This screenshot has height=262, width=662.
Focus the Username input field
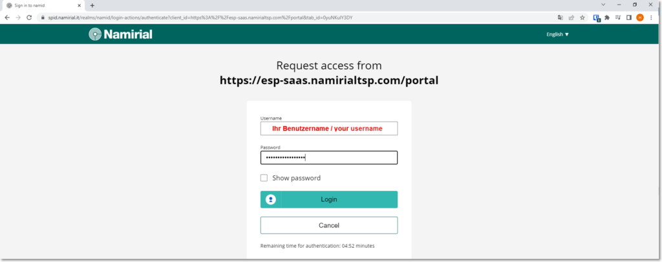click(x=329, y=129)
